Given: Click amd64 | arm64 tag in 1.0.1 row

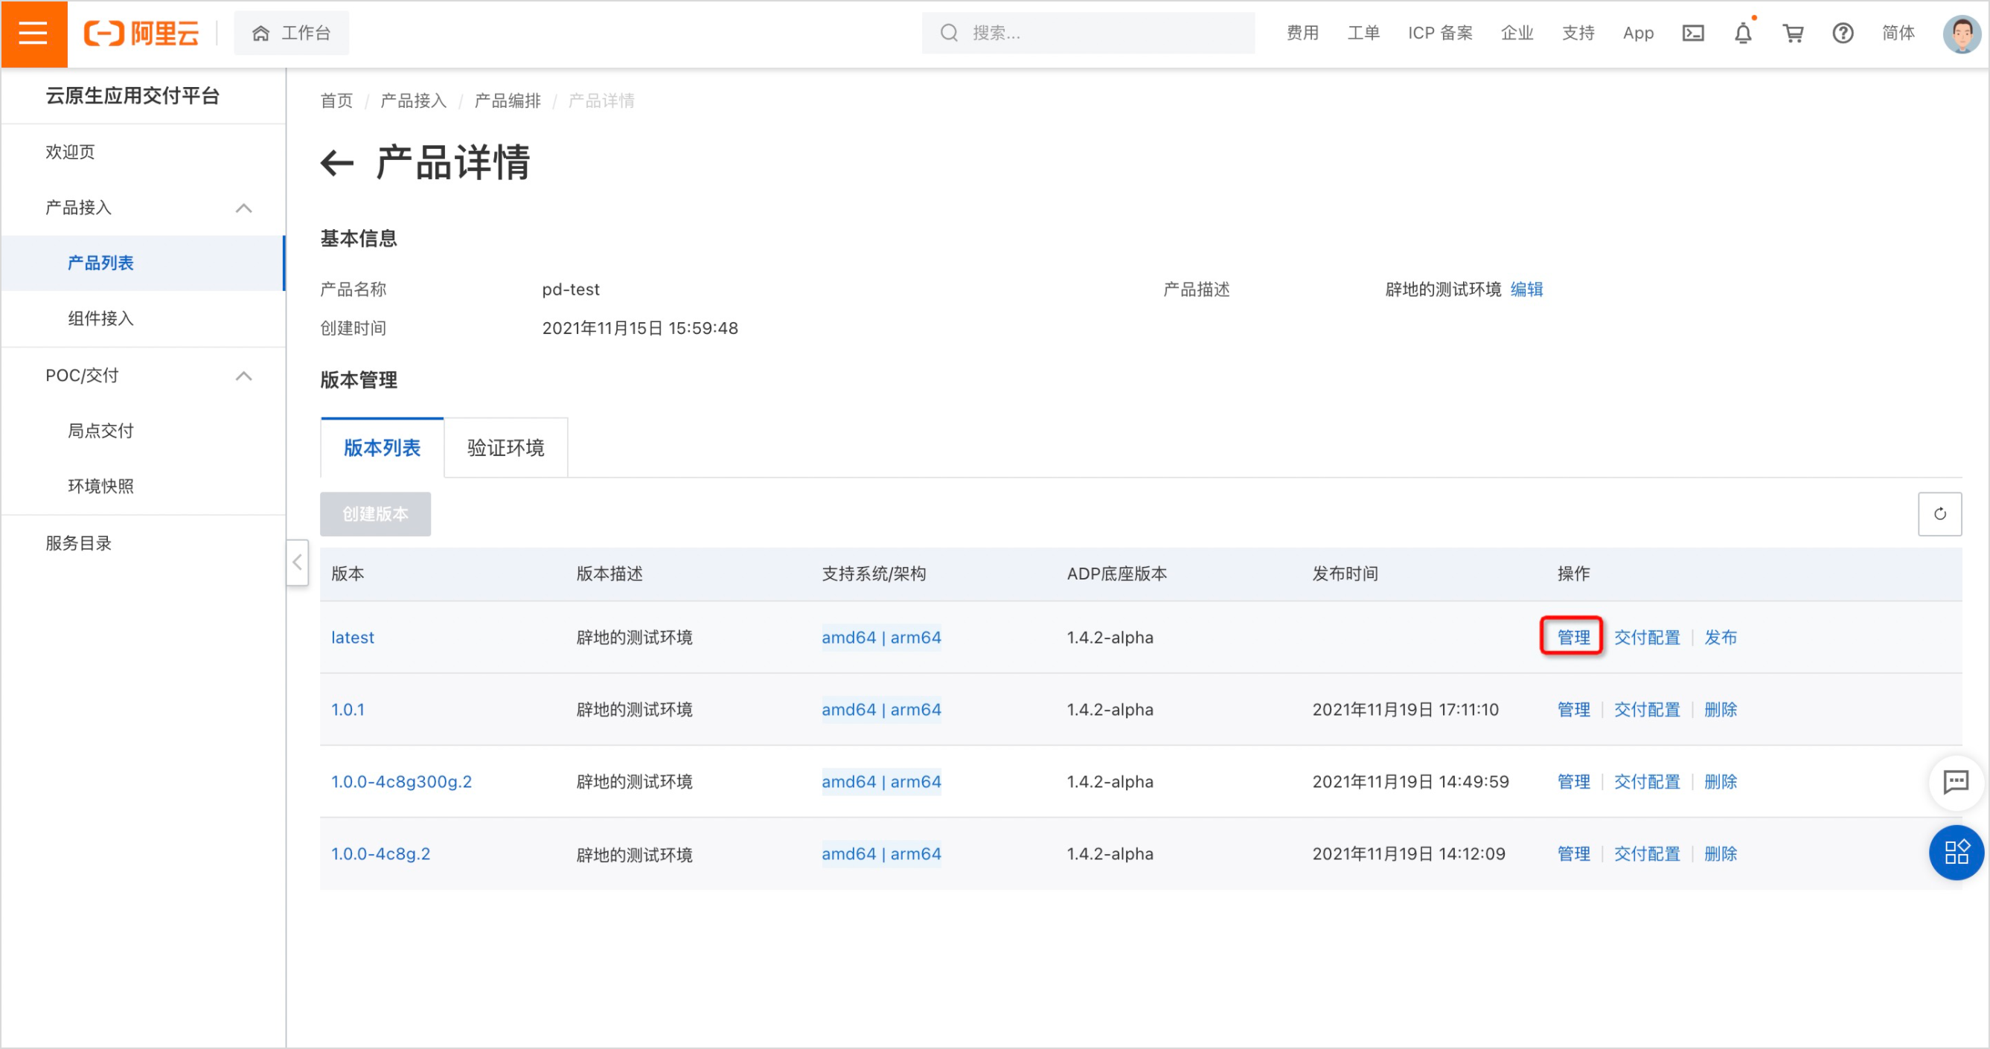Looking at the screenshot, I should coord(880,709).
